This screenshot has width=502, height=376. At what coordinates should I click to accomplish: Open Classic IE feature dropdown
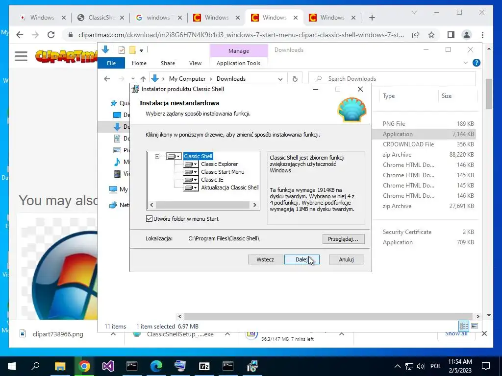pyautogui.click(x=191, y=180)
